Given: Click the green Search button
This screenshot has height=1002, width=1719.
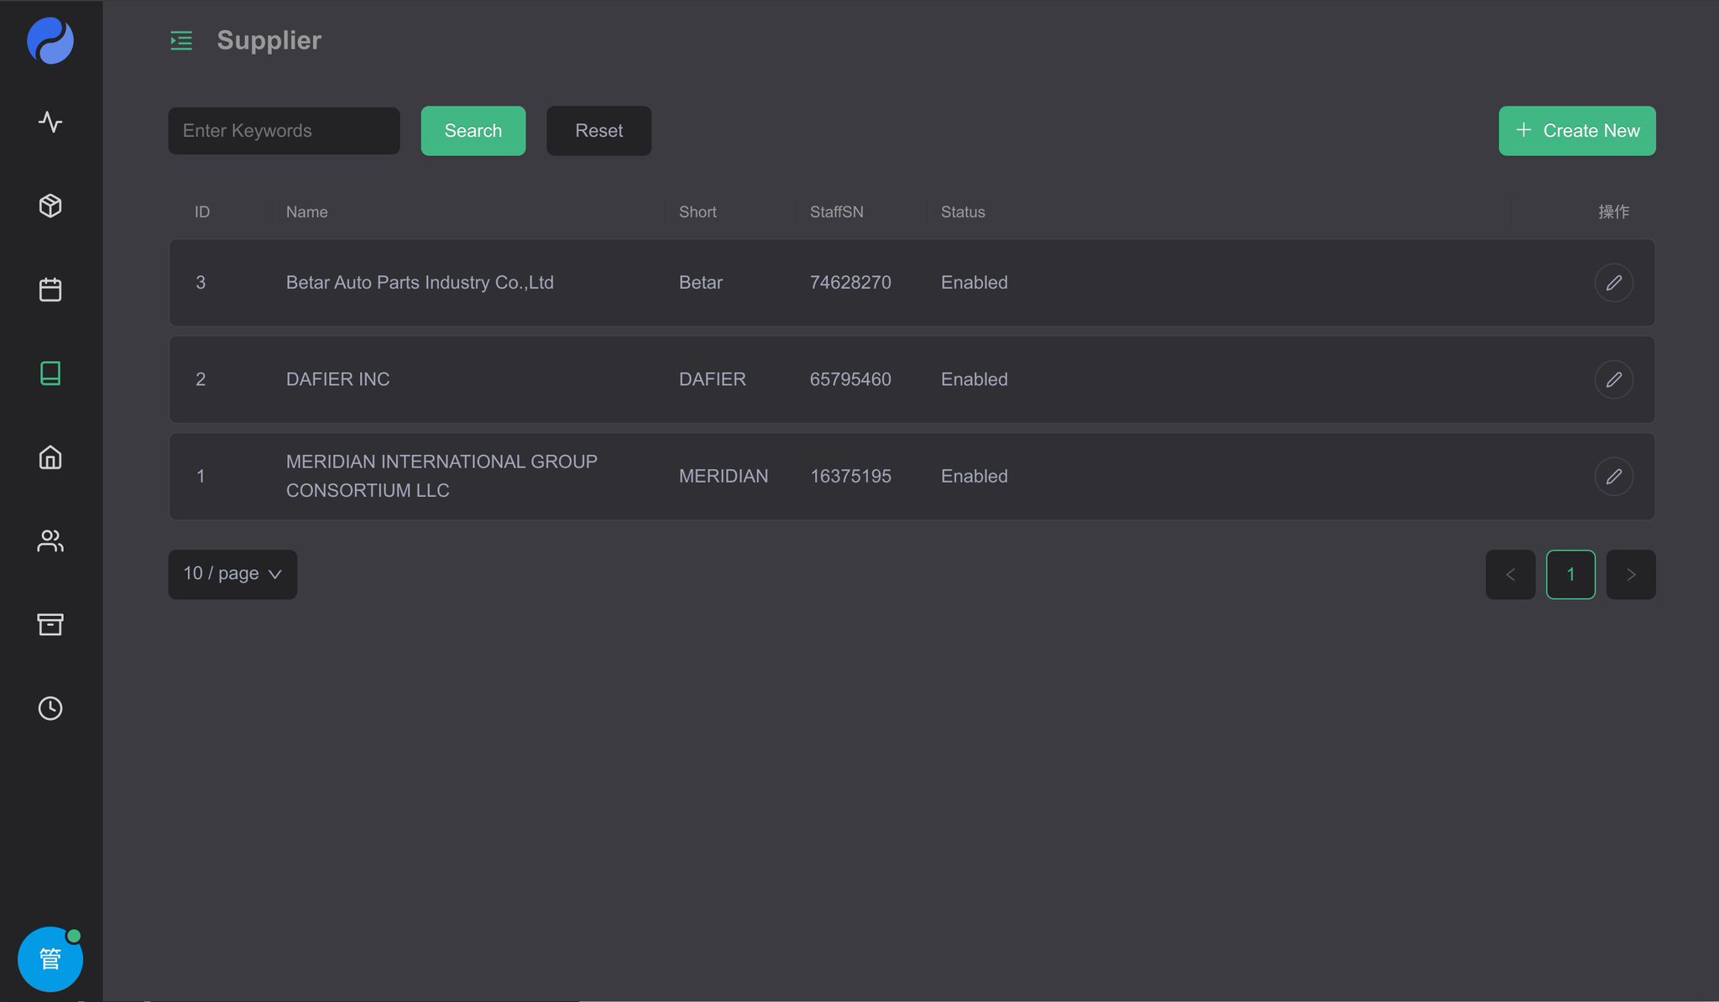Looking at the screenshot, I should 473,131.
